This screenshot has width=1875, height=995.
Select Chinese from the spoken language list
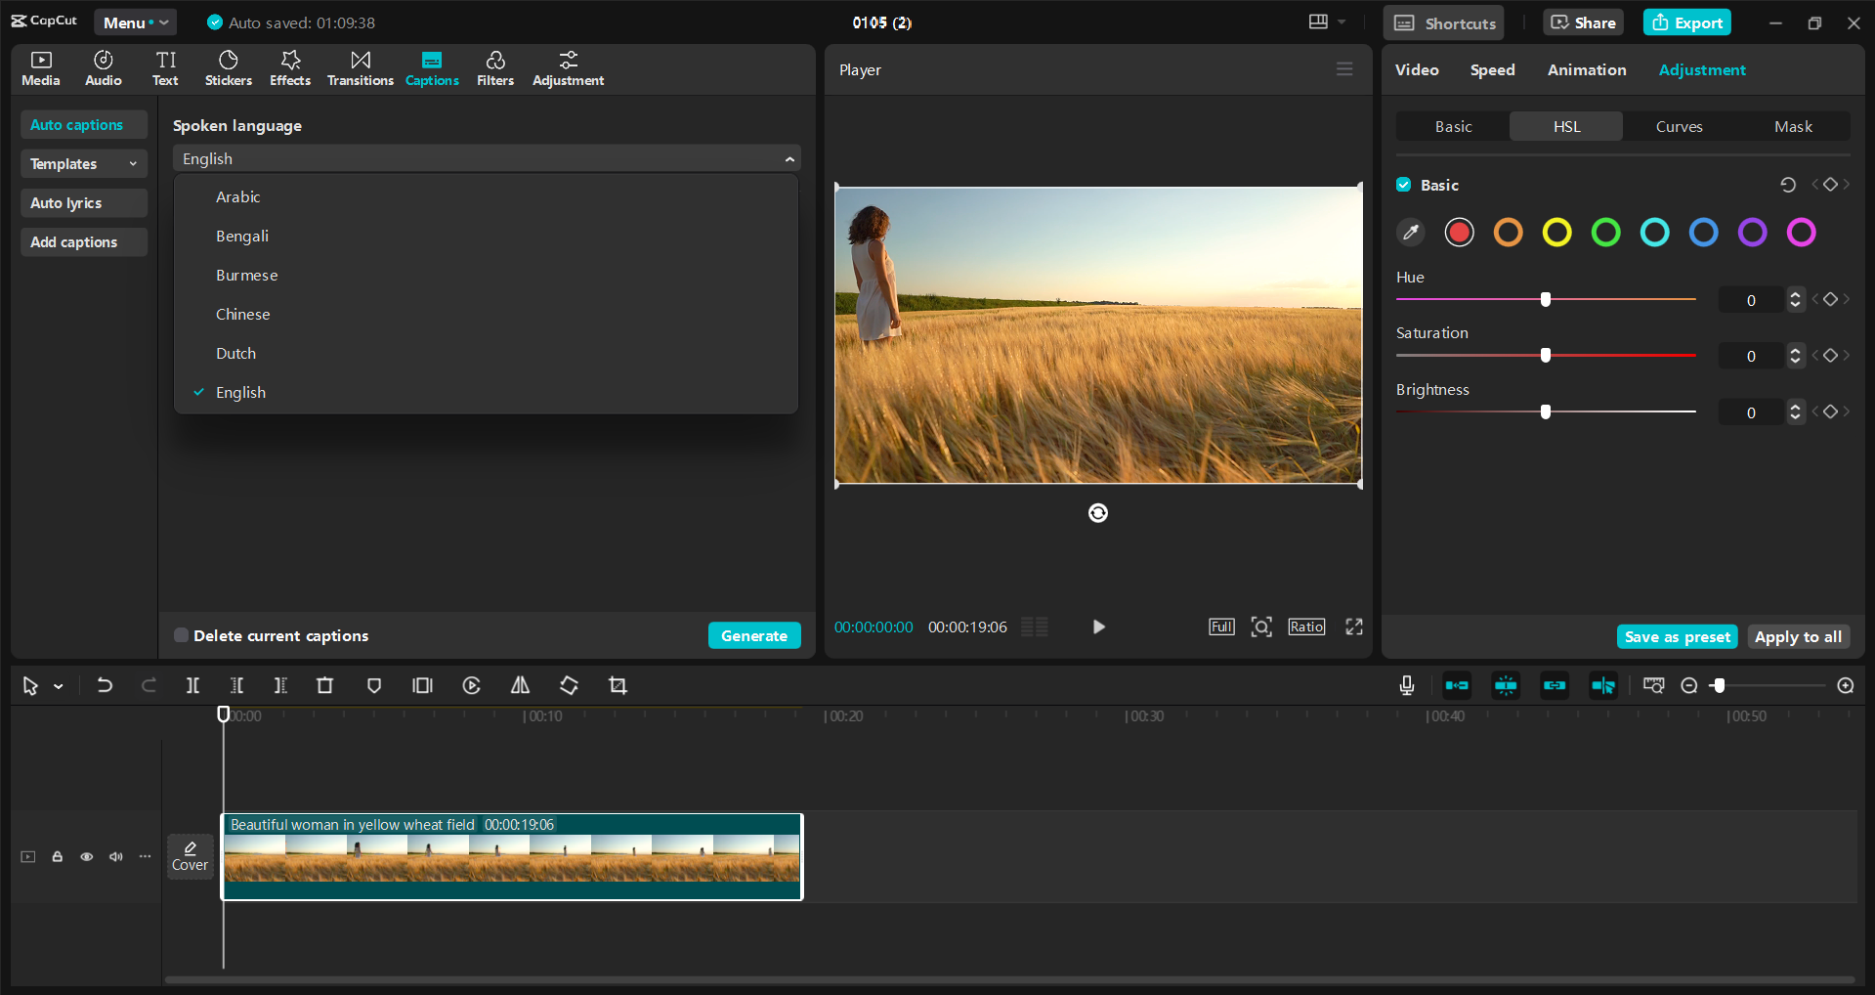click(242, 314)
